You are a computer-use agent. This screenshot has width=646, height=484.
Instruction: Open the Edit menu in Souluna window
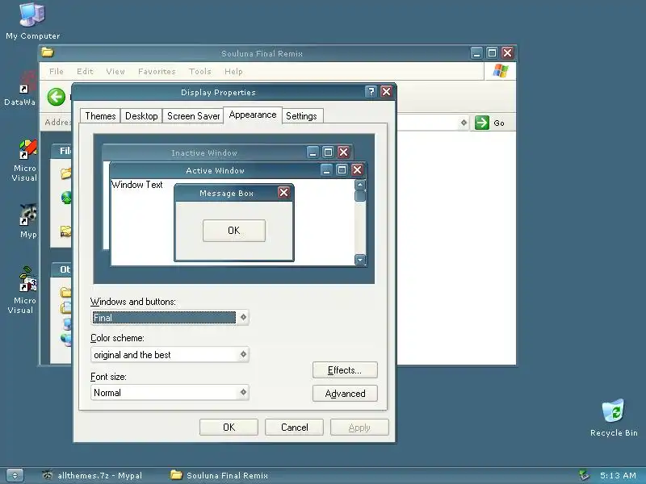point(85,71)
